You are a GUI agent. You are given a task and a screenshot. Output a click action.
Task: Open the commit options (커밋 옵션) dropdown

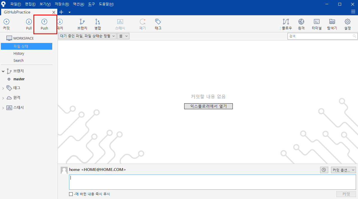344,170
